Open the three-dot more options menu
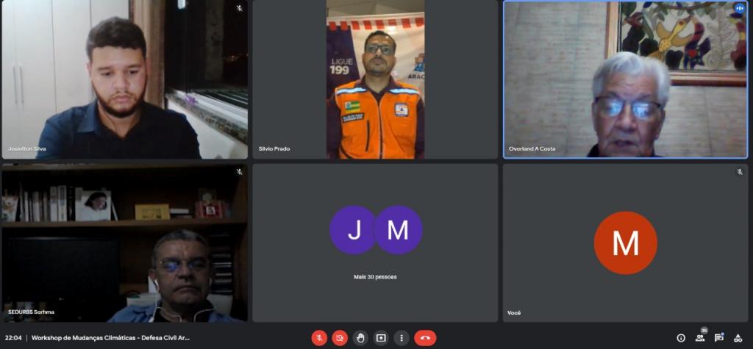 402,338
